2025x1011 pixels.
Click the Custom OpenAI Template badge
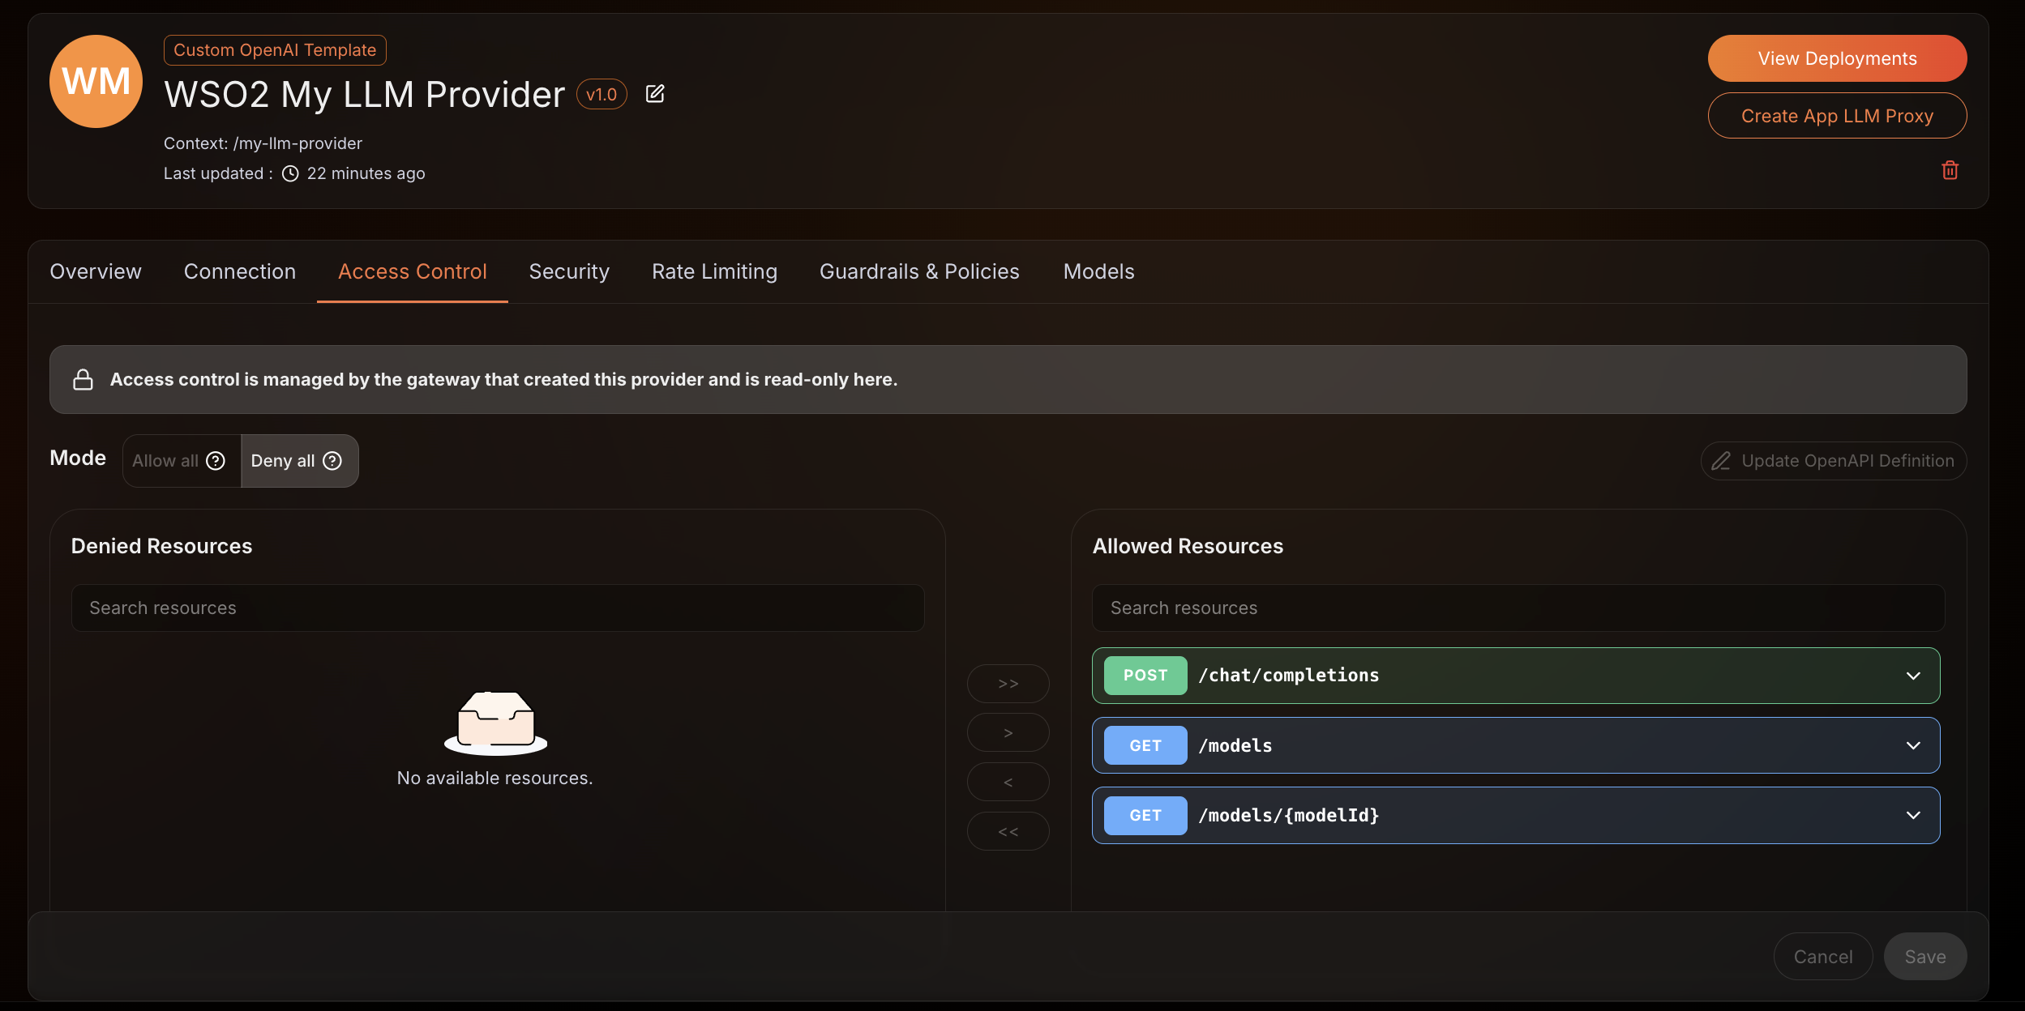(x=275, y=50)
